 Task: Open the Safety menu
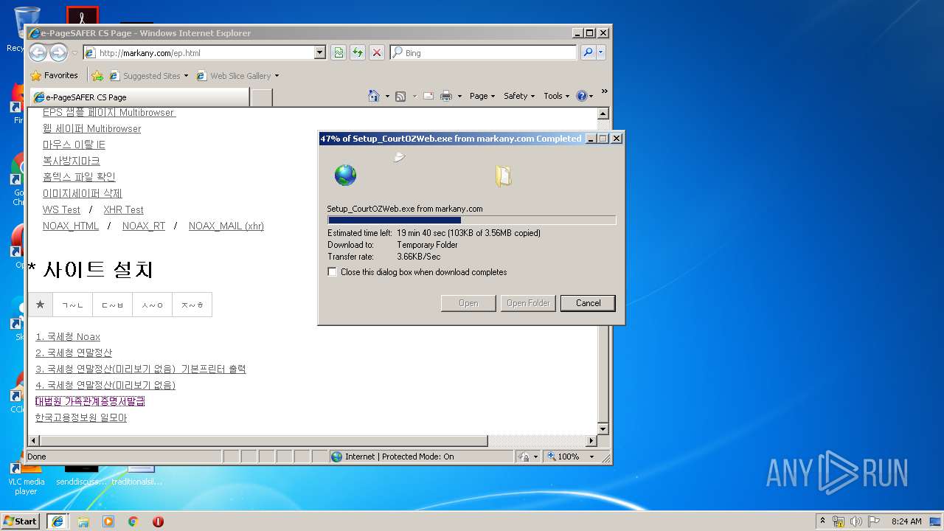tap(519, 96)
